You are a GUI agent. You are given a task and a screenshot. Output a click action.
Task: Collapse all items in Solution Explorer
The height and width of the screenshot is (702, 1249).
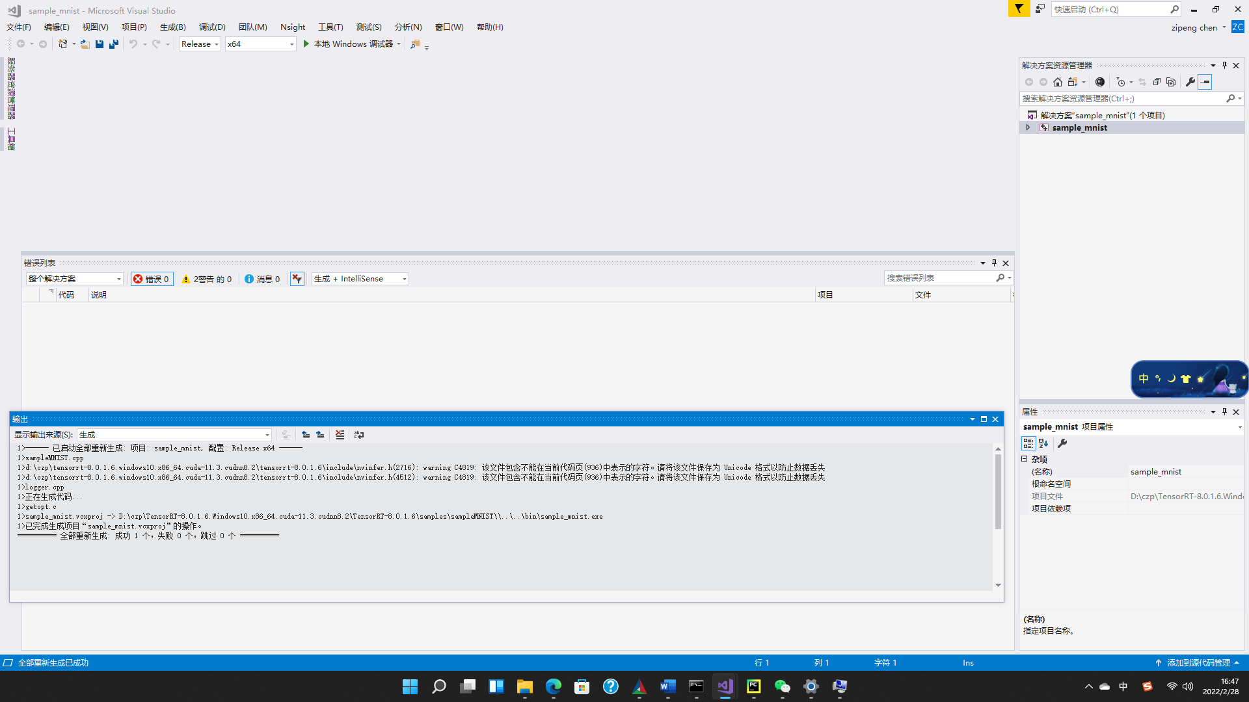[1157, 82]
